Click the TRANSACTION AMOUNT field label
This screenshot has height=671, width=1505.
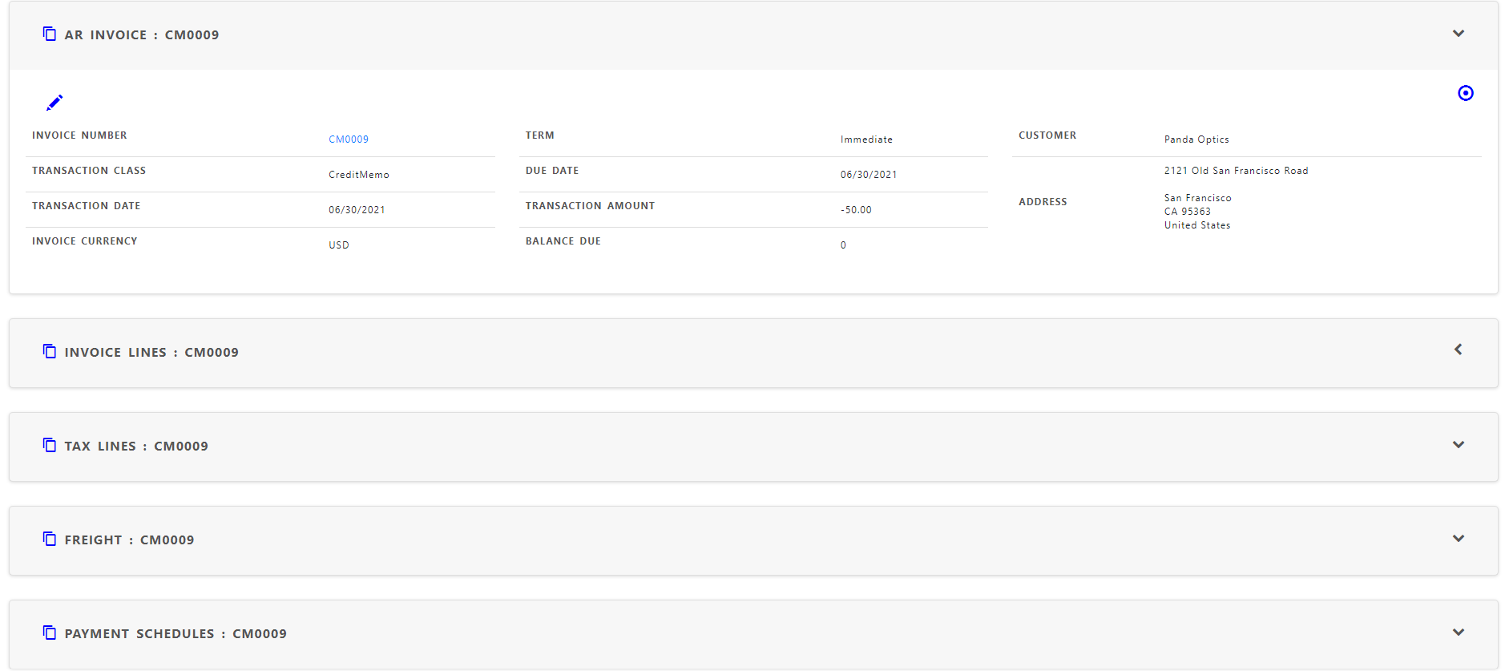pyautogui.click(x=591, y=206)
